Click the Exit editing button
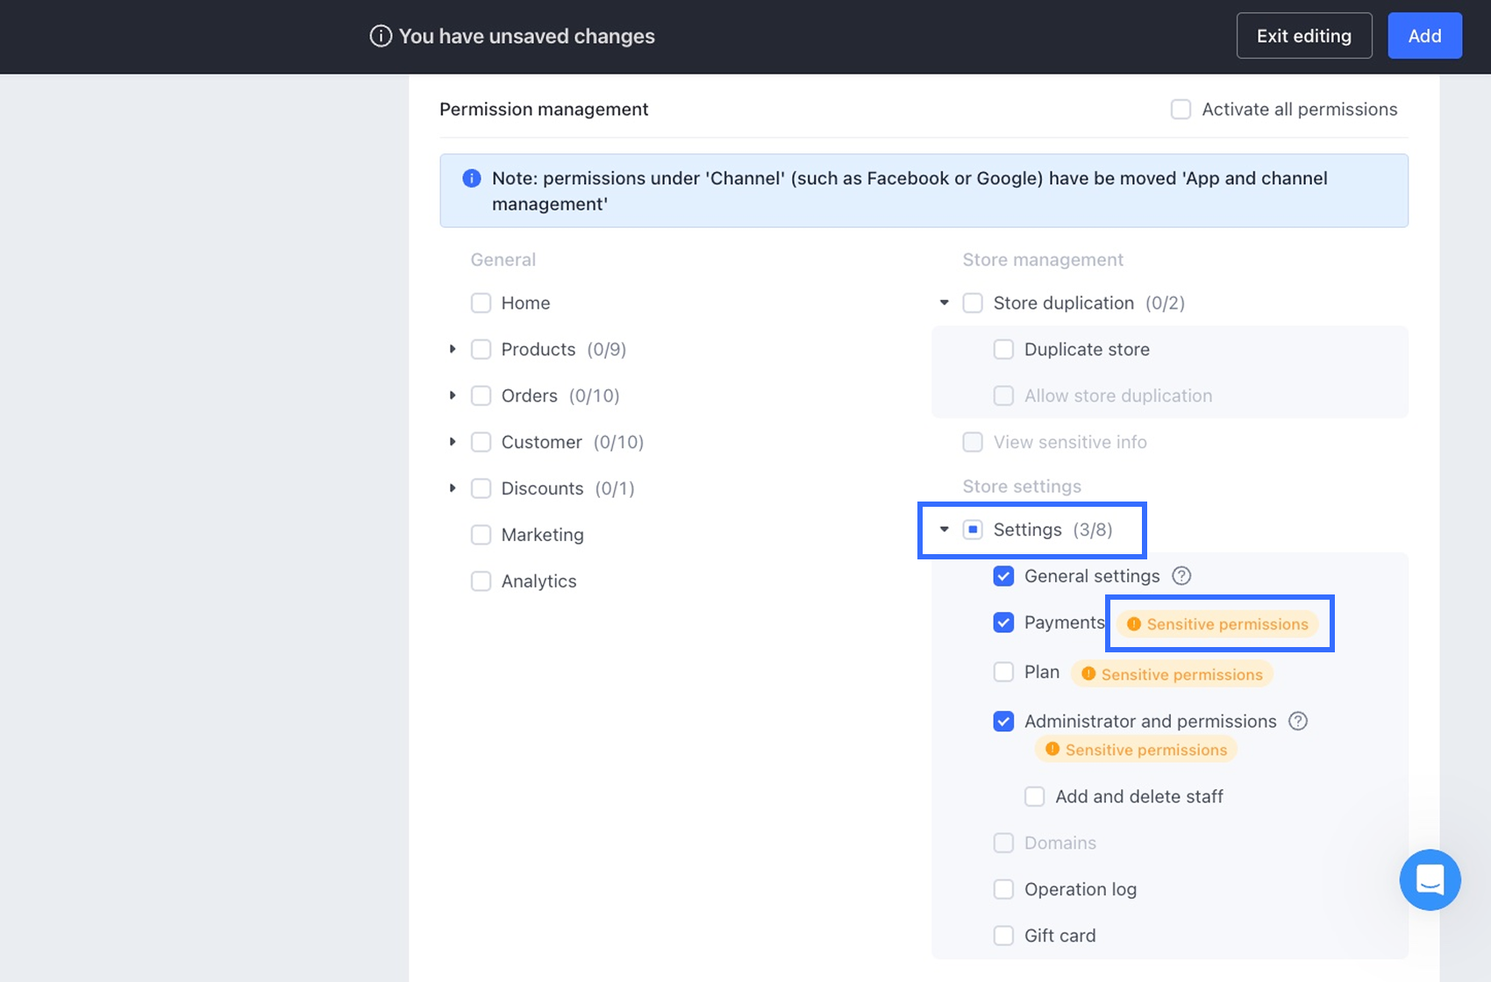The width and height of the screenshot is (1491, 982). [x=1303, y=36]
